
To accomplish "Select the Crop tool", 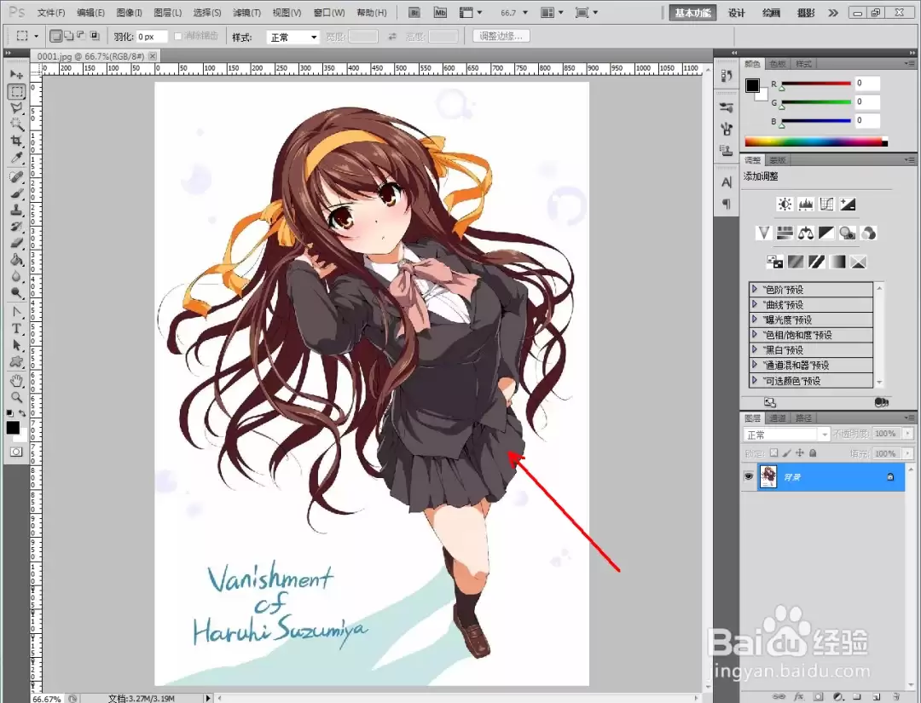I will click(16, 141).
